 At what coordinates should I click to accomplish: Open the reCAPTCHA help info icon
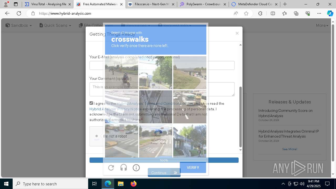136,168
